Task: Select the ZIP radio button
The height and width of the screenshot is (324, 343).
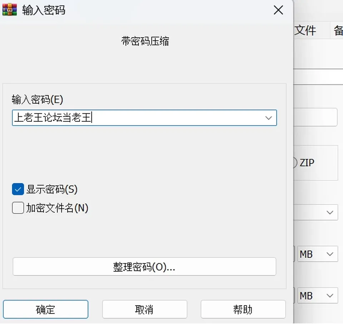Action: (x=294, y=163)
